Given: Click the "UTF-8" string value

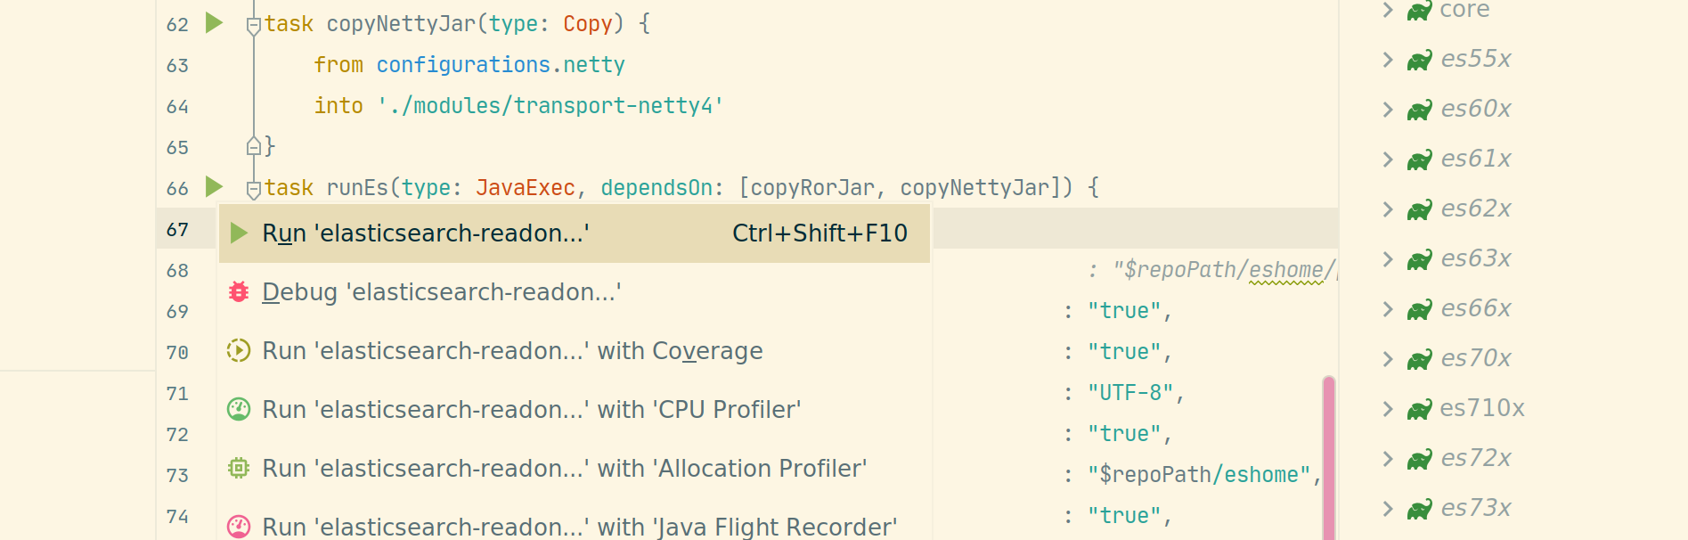Looking at the screenshot, I should pyautogui.click(x=1130, y=393).
